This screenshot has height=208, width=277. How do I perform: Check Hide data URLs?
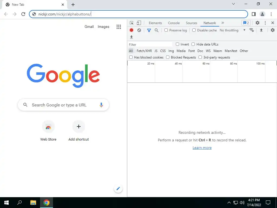pos(193,44)
